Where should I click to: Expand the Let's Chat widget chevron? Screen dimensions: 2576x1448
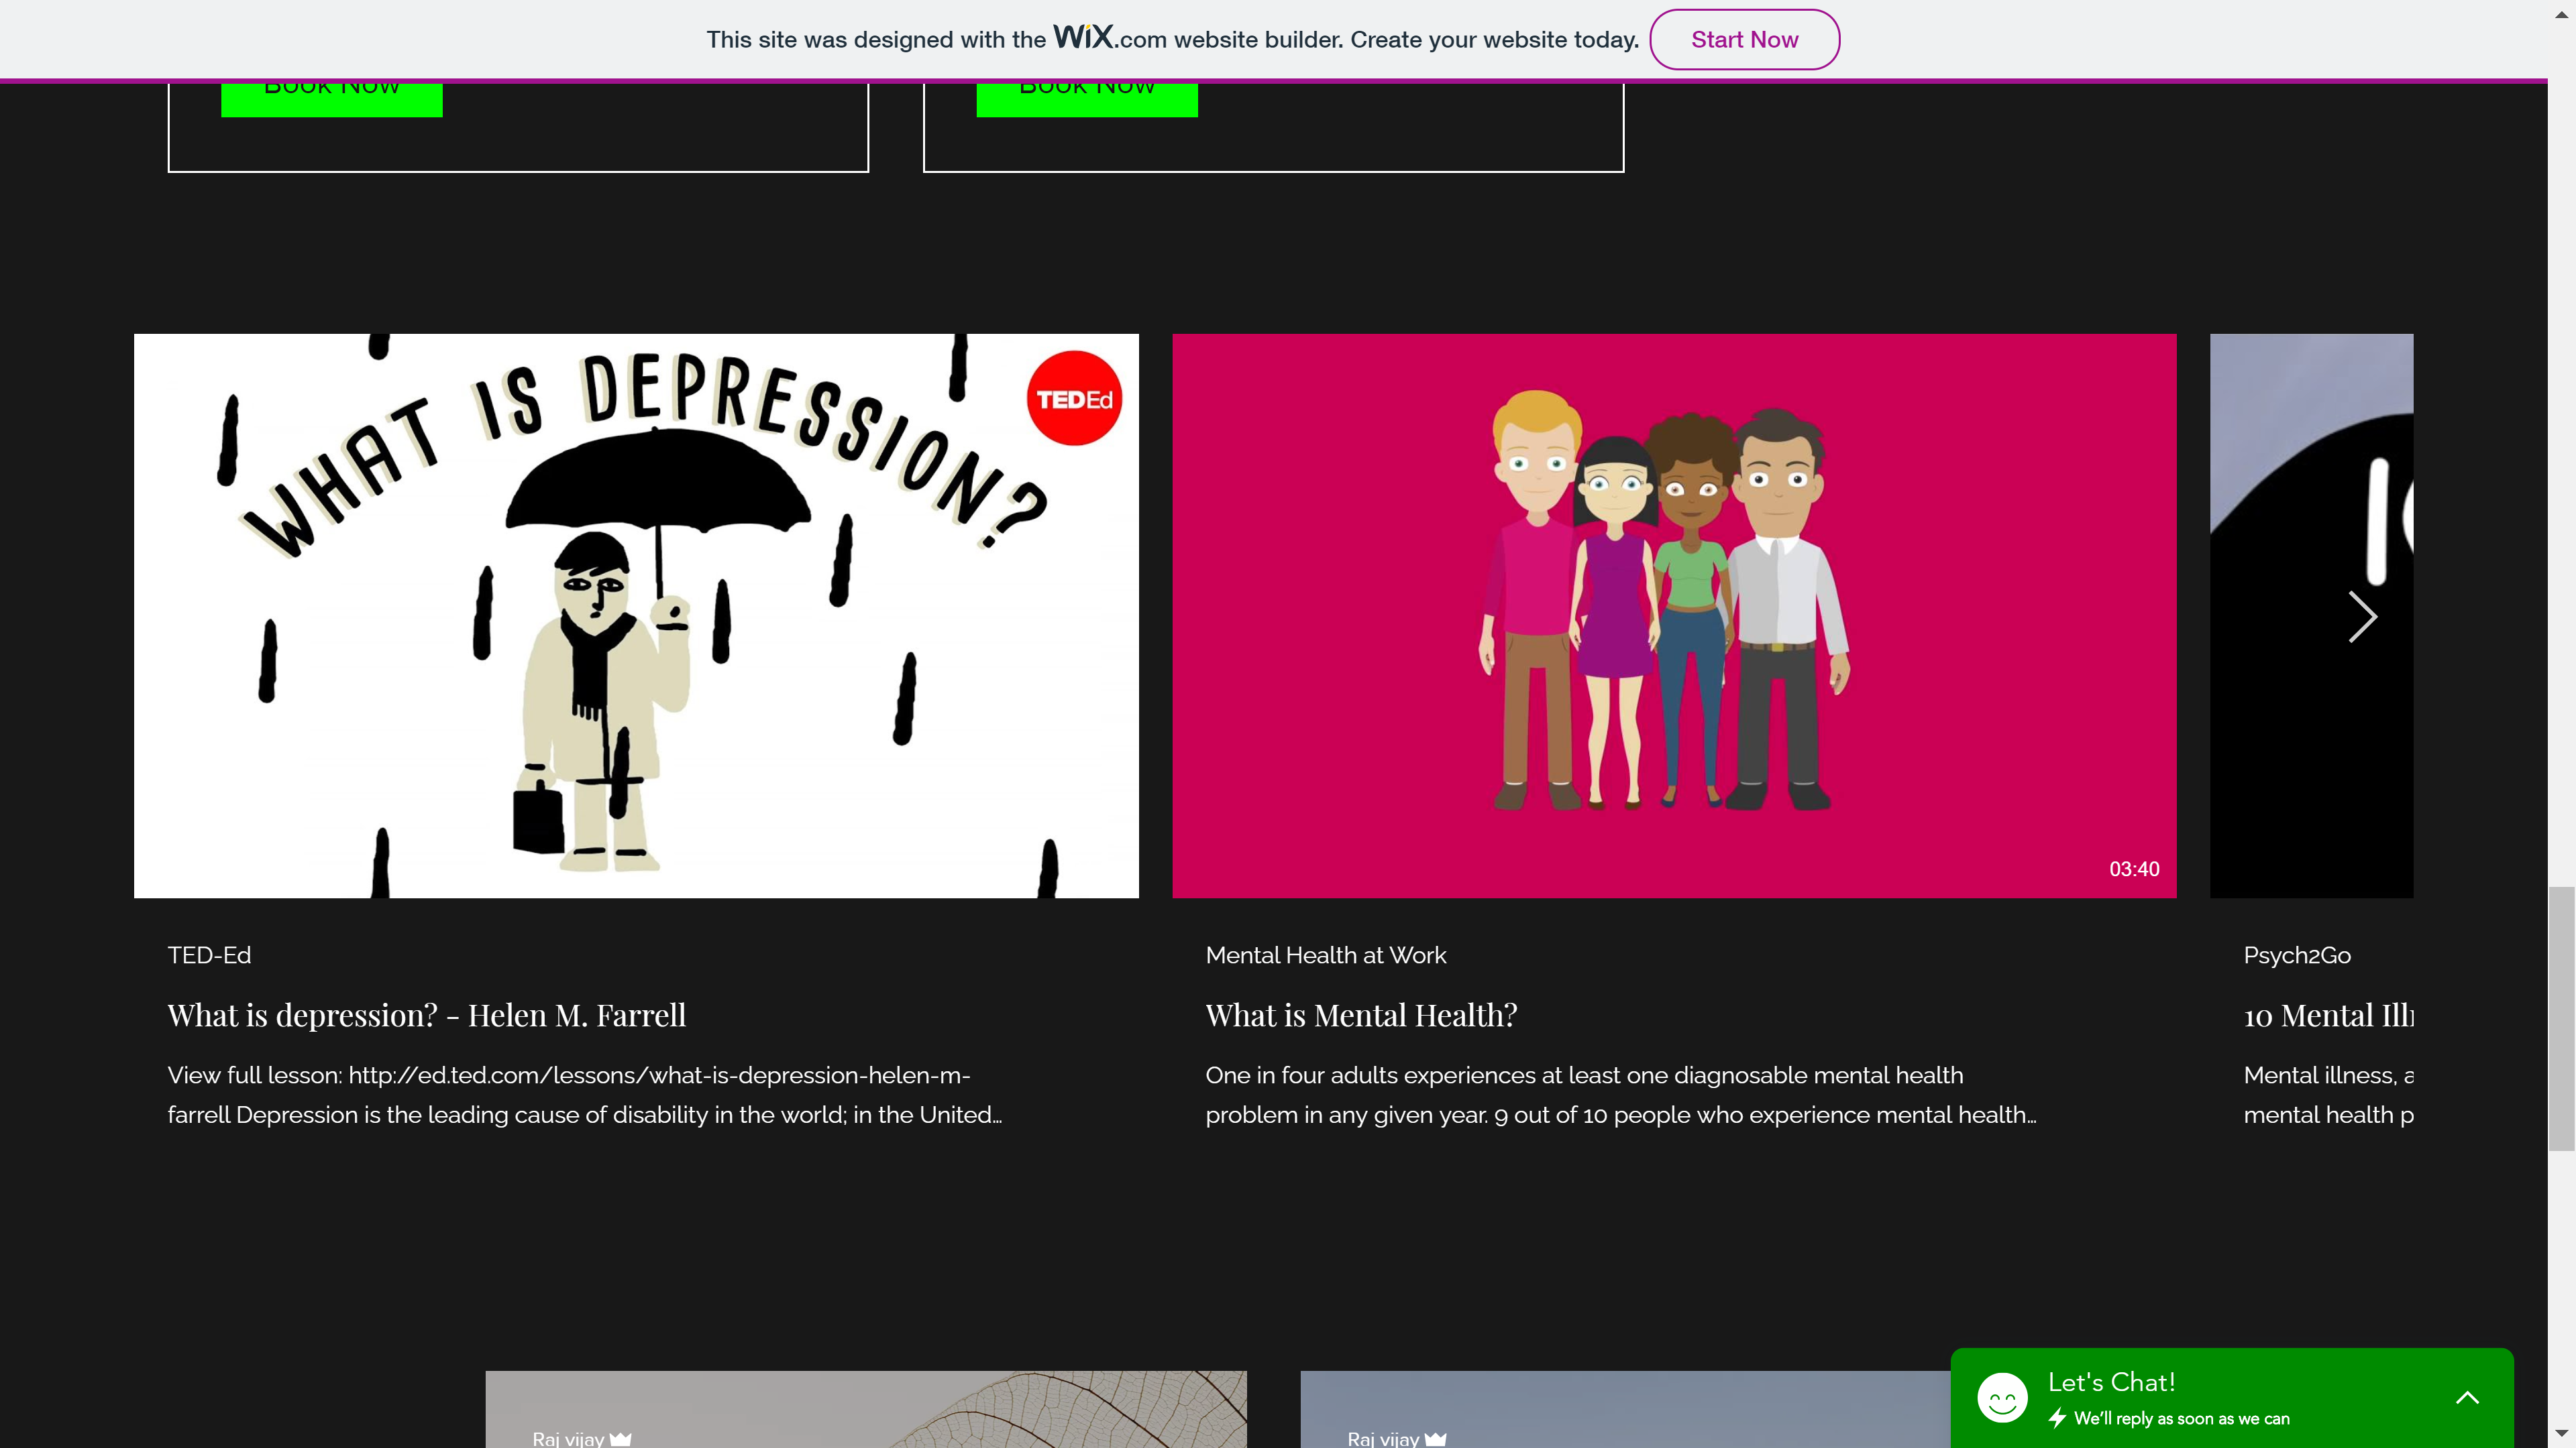point(2467,1397)
